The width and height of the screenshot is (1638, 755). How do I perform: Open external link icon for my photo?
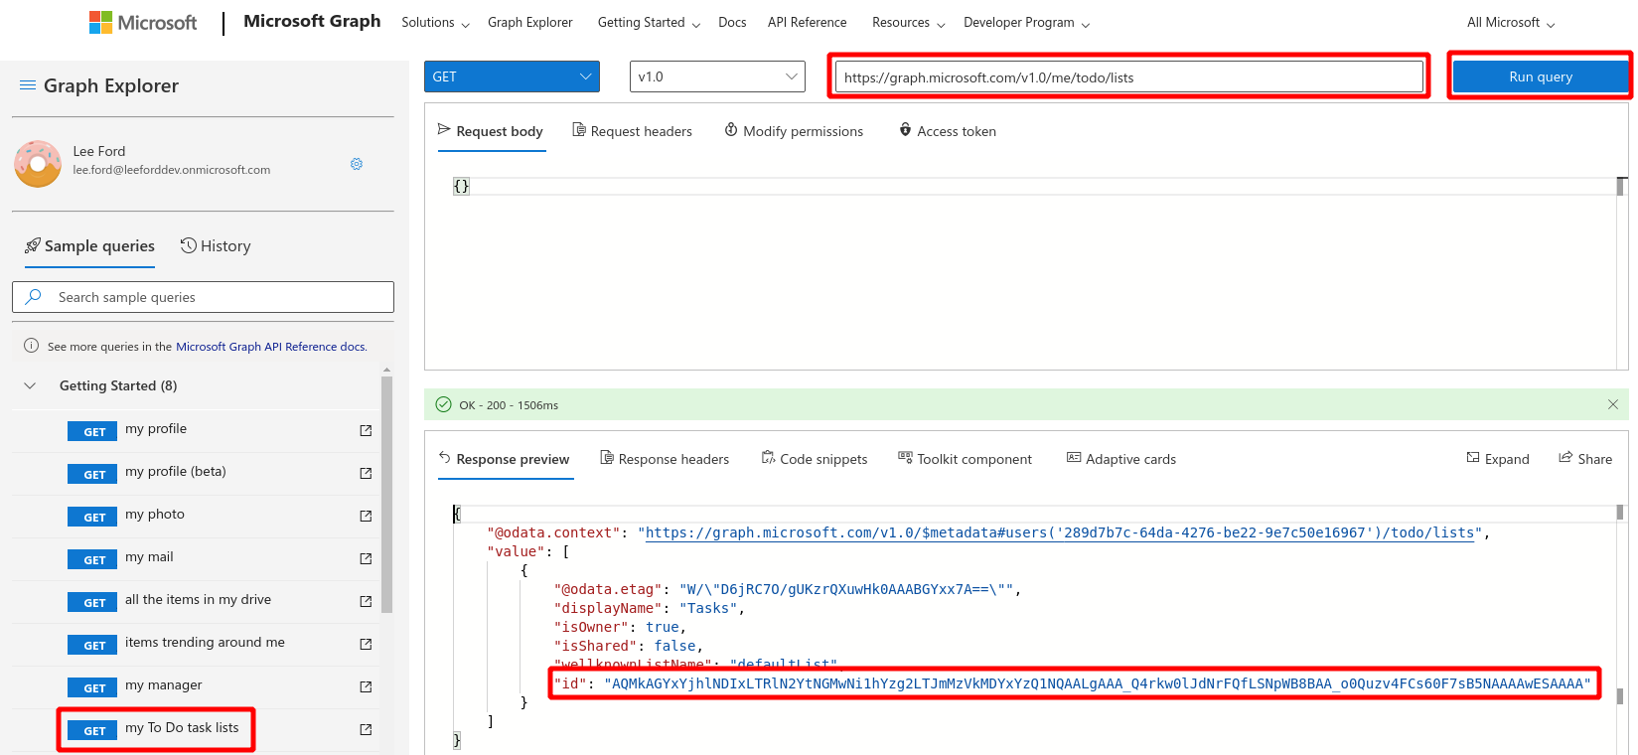click(x=366, y=516)
